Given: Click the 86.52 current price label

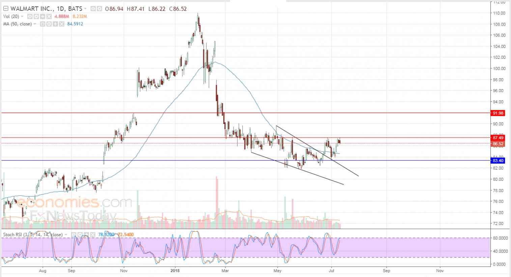Looking at the screenshot, I should 498,144.
